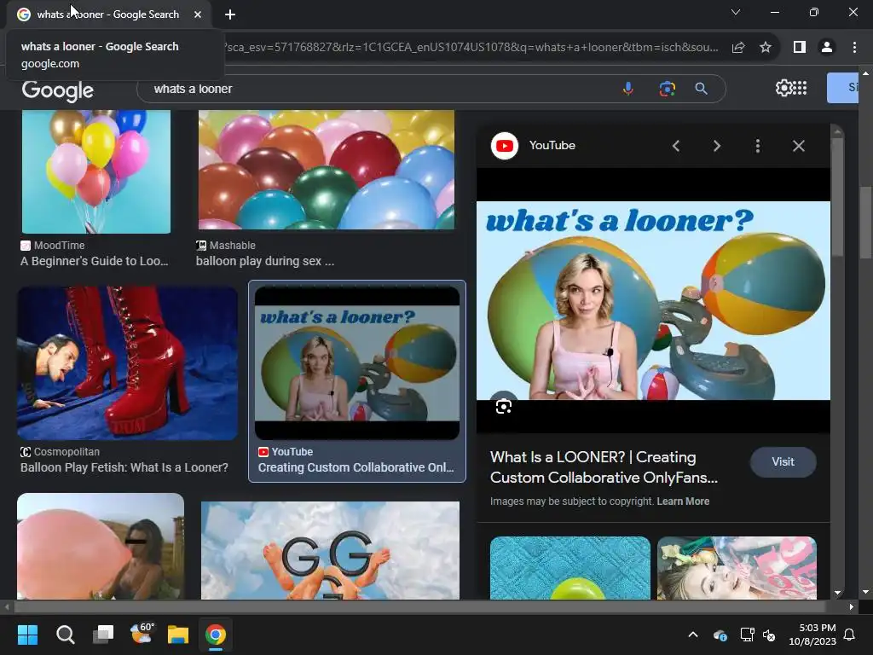Search inside image with the Lens icon
Screen dimensions: 873x655
[x=504, y=407]
